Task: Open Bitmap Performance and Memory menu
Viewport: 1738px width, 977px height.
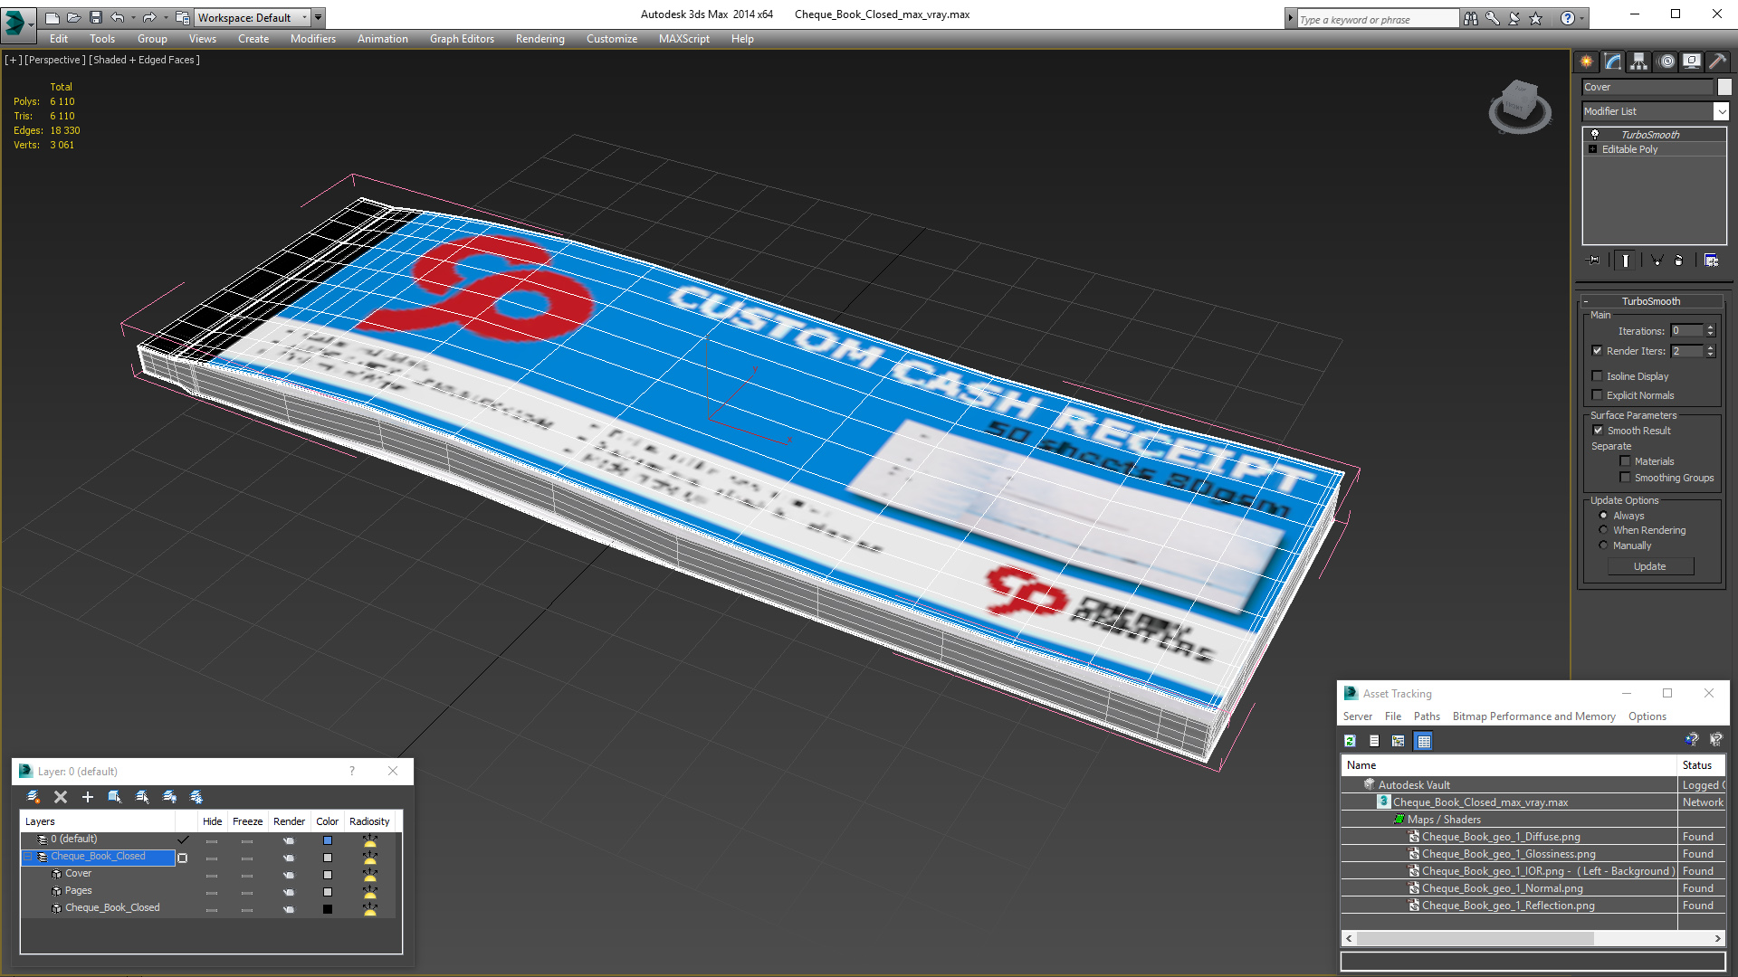Action: point(1533,716)
